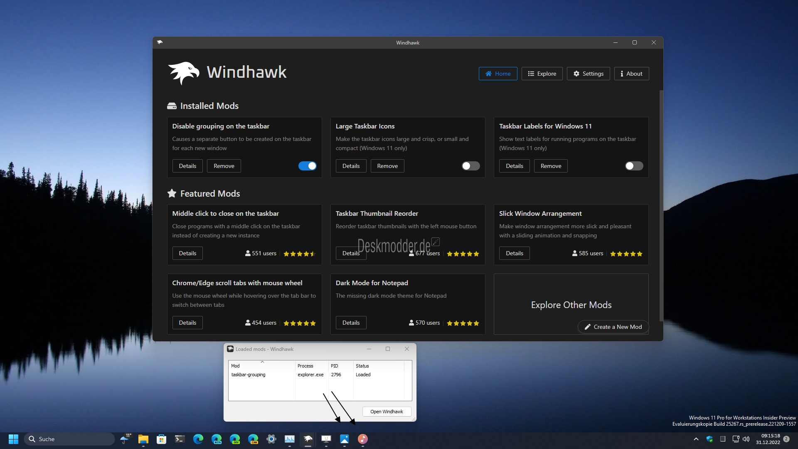The image size is (798, 449).
Task: Enable the Large Taskbar Icons toggle
Action: pos(471,166)
